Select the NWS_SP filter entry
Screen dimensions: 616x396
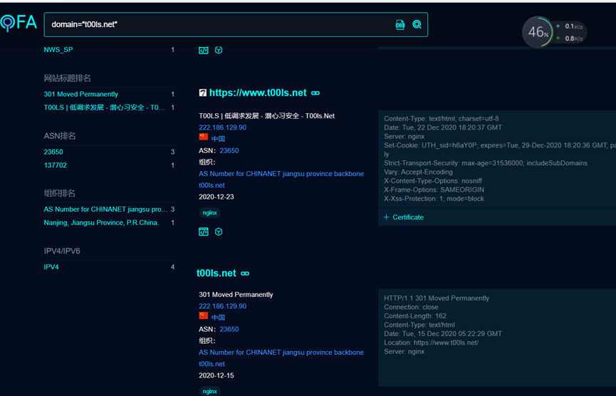coord(58,50)
